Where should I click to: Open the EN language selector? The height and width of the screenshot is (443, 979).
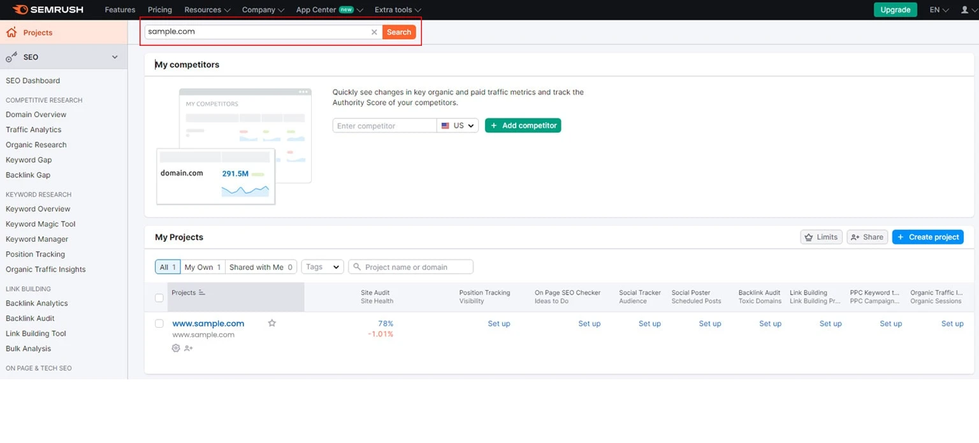pos(939,10)
